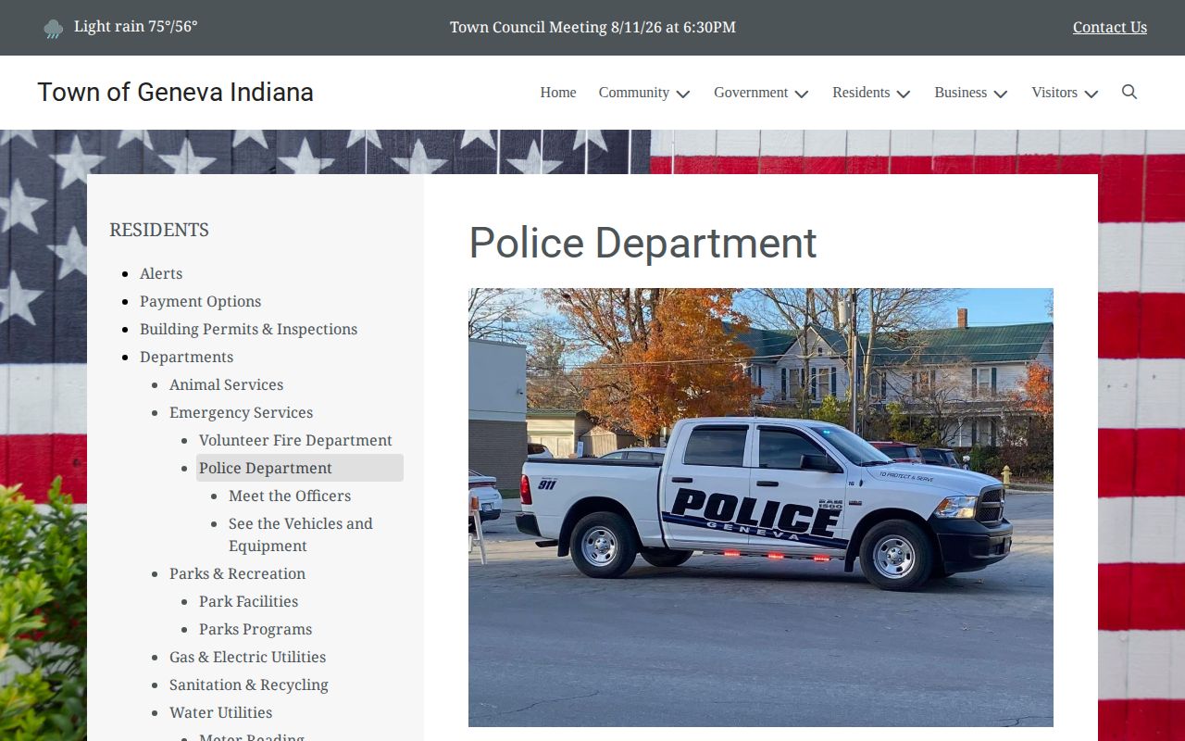Expand the Residents menu chevron
Image resolution: width=1185 pixels, height=741 pixels.
pyautogui.click(x=904, y=94)
